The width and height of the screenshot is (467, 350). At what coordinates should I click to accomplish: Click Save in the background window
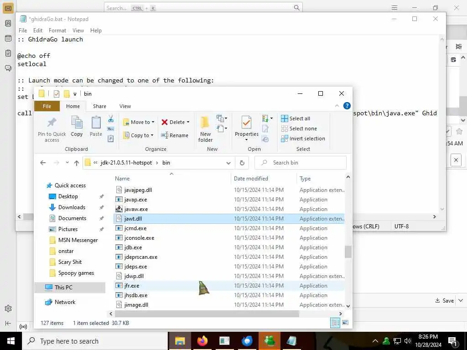444,301
